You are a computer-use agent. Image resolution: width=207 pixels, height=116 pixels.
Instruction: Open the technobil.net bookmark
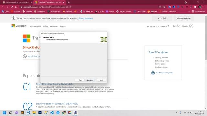pyautogui.click(x=86, y=12)
